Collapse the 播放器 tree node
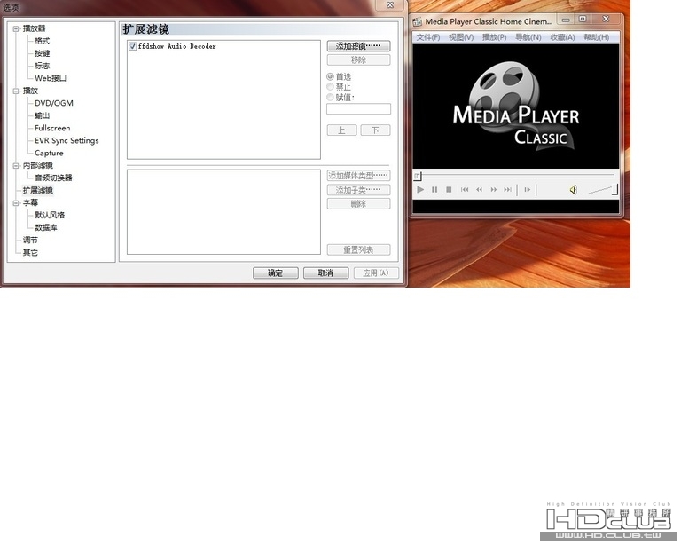The image size is (681, 545). 16,28
